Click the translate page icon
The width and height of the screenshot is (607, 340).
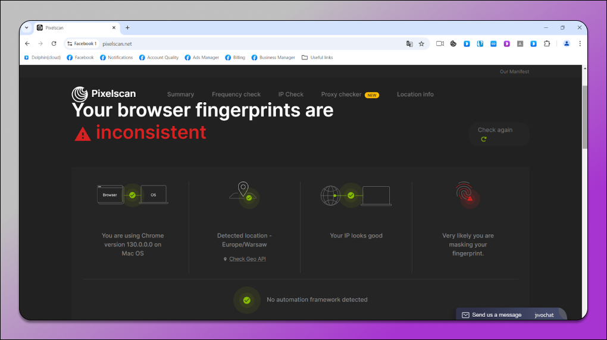409,43
